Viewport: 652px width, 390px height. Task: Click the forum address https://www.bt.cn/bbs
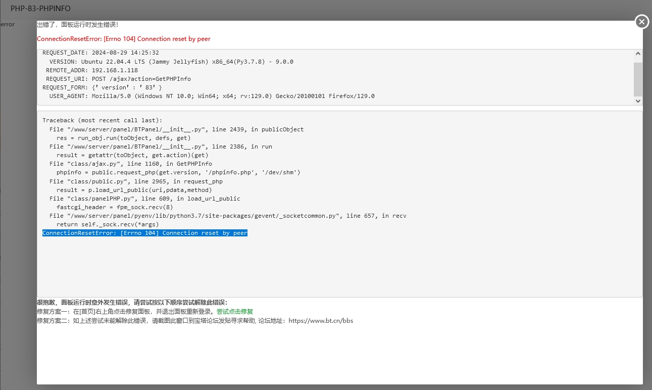(x=321, y=321)
